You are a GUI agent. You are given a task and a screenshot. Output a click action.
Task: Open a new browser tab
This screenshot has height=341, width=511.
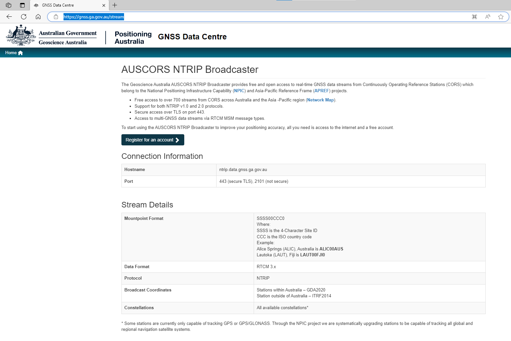115,5
